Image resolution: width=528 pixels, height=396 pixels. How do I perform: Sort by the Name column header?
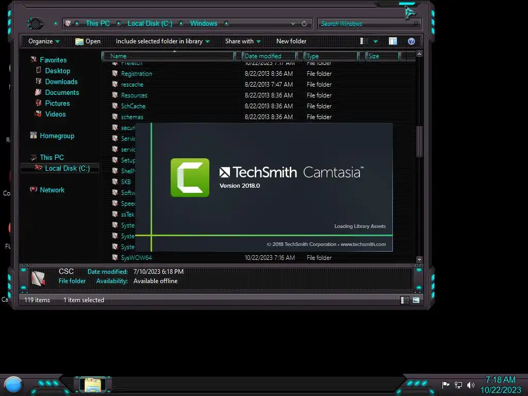click(169, 56)
